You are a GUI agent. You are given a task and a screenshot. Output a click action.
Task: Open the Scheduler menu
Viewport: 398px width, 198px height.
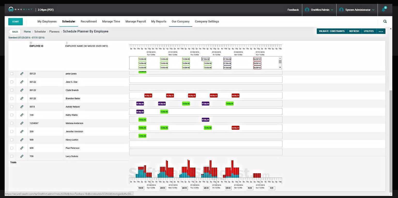(x=69, y=21)
